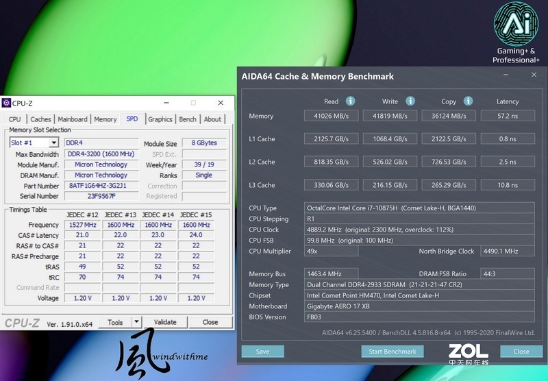The image size is (548, 381).
Task: Click the CPU Multiplier value 49x
Action: tap(331, 251)
